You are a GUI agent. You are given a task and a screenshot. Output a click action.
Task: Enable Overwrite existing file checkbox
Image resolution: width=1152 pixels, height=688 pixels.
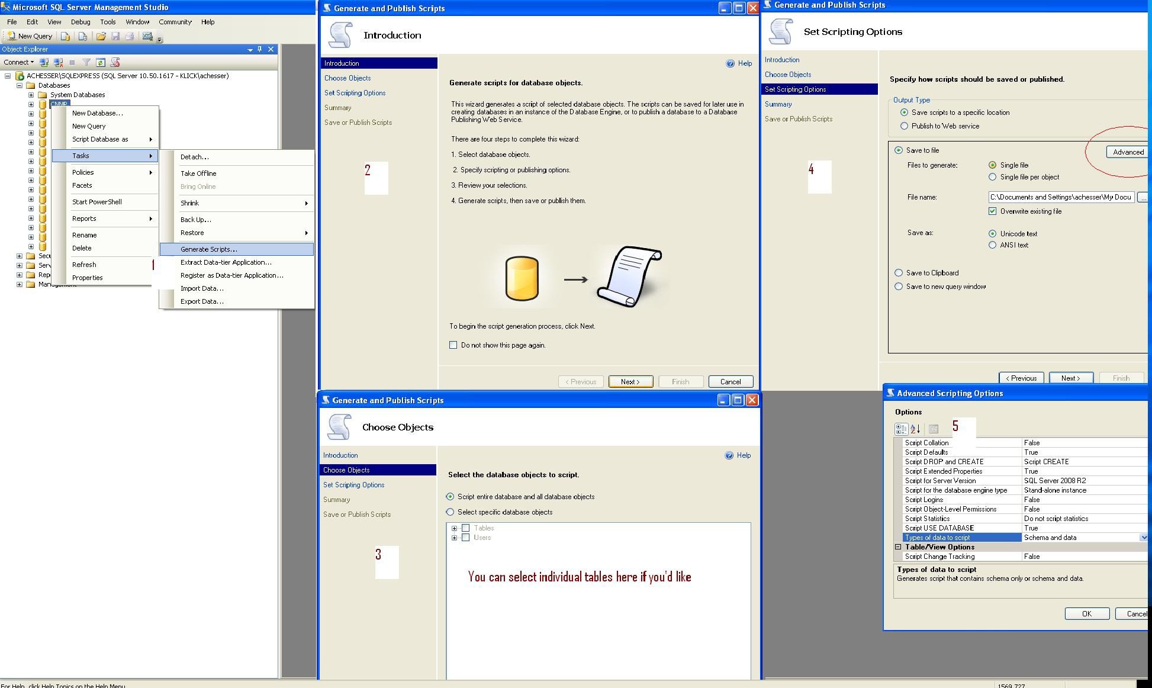tap(994, 211)
